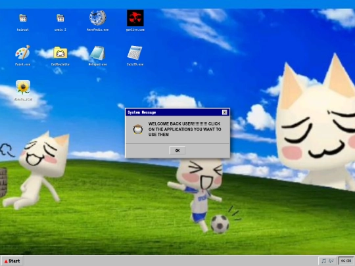355x266 pixels.
Task: Launch Calc95.exe calculator icon
Action: 135,53
